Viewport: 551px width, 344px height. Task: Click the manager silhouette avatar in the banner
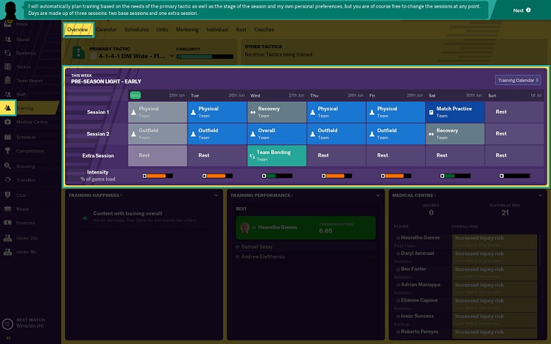[11, 10]
